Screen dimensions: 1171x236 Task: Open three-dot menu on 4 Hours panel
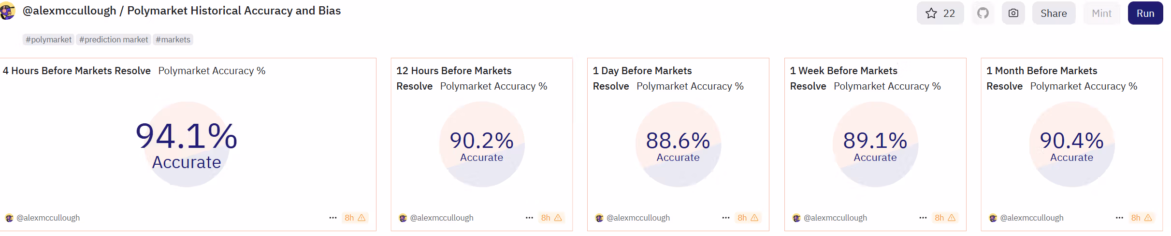click(x=333, y=218)
